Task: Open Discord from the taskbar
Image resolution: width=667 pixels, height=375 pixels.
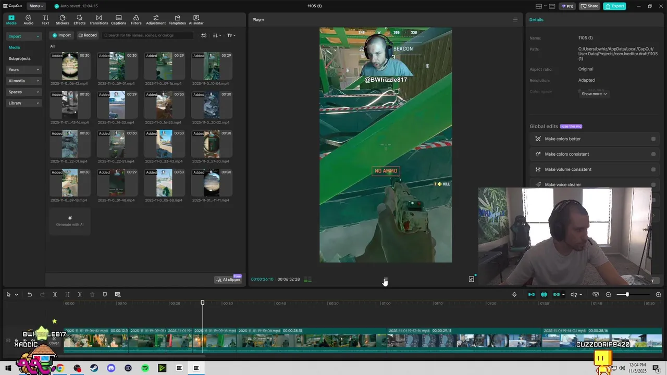Action: (x=111, y=368)
